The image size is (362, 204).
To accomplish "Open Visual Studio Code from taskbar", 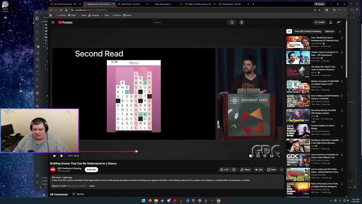I will click(x=187, y=201).
